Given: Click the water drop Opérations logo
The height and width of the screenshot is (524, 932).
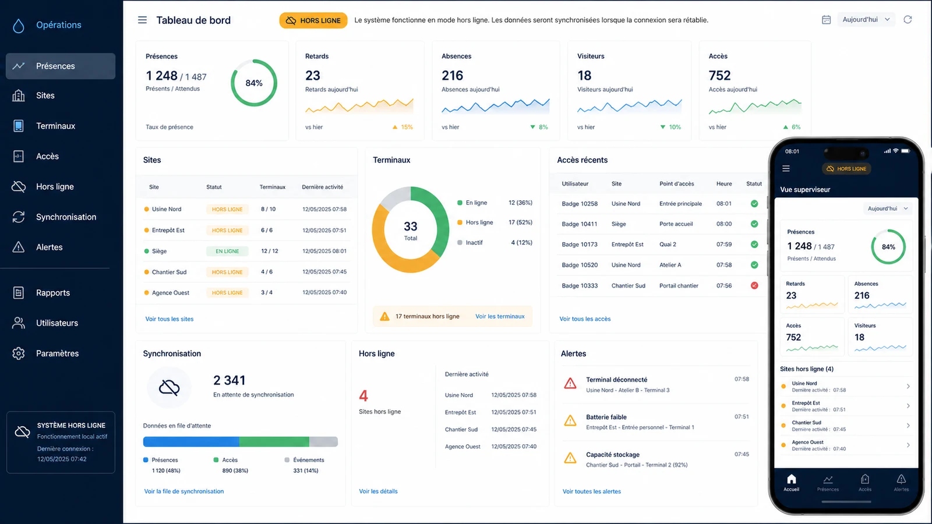Looking at the screenshot, I should click(x=19, y=25).
